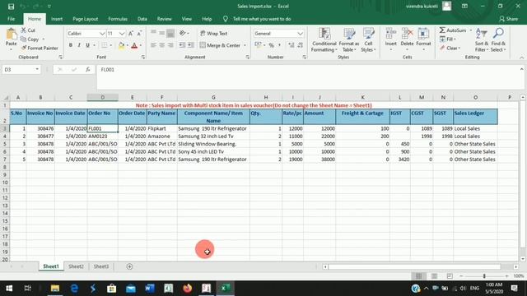This screenshot has width=527, height=296.
Task: Click the Center alignment icon
Action: pyautogui.click(x=161, y=45)
